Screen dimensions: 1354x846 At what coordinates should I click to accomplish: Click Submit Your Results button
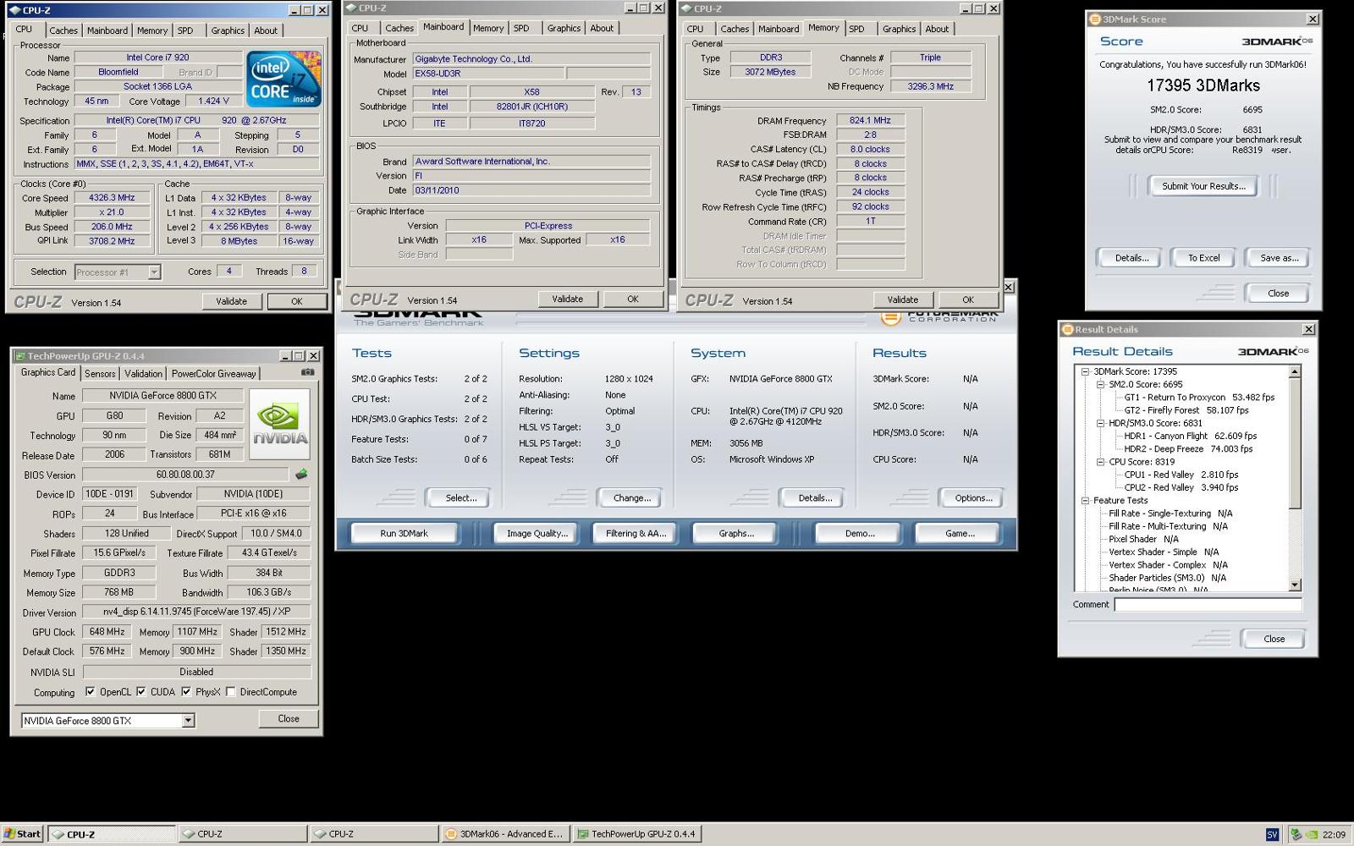pos(1203,186)
